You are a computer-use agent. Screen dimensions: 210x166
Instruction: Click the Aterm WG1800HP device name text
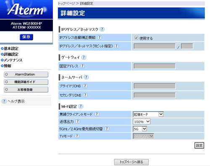click(x=26, y=24)
